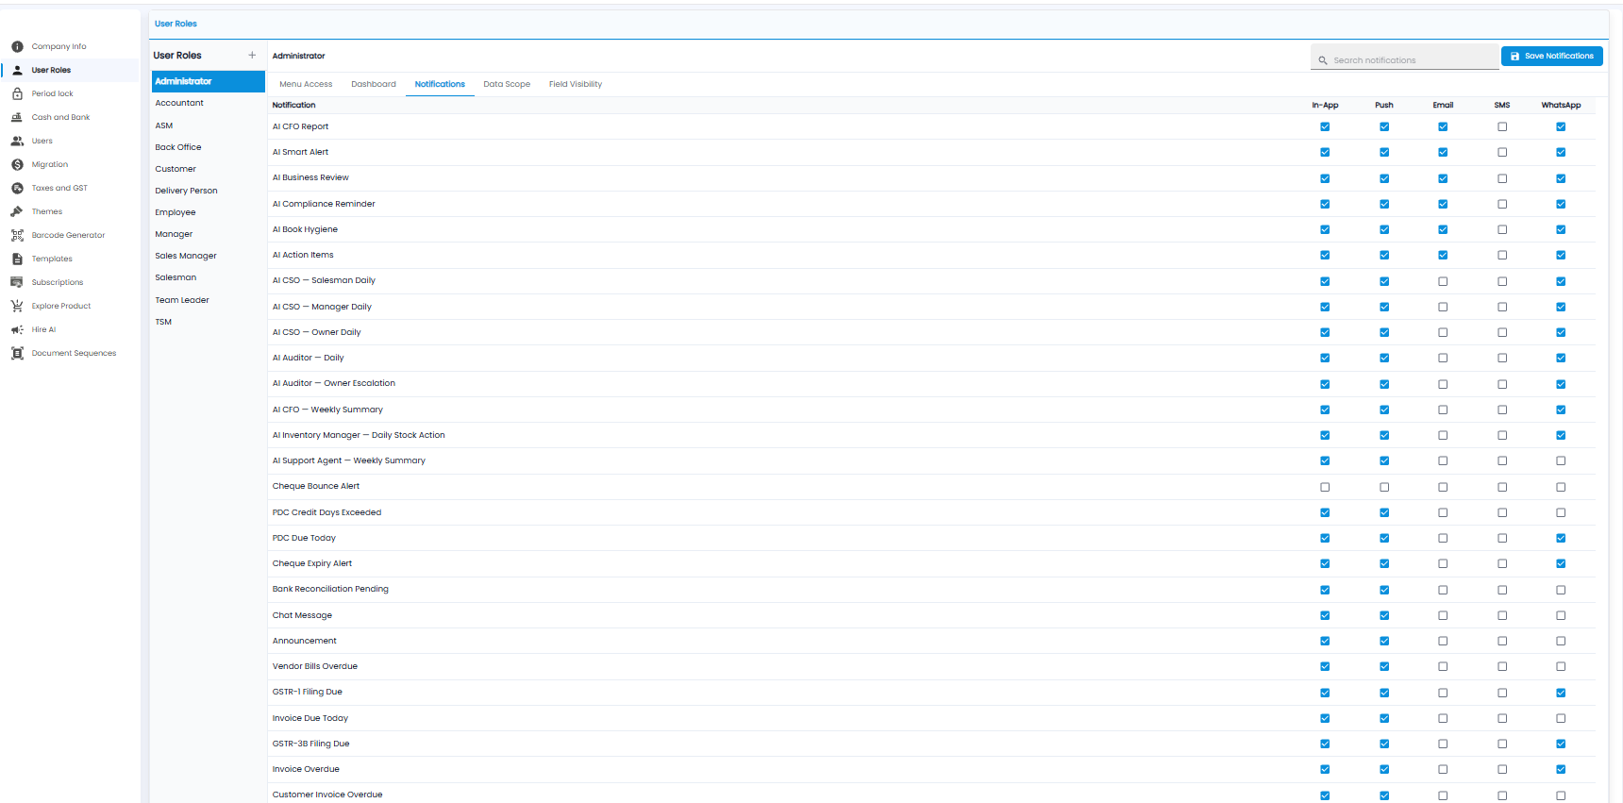
Task: Click the Users group icon
Action: 17,141
